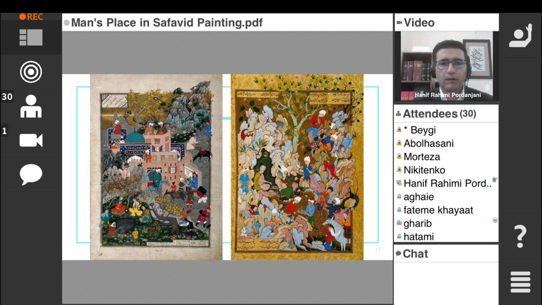This screenshot has width=542, height=305.
Task: Click the left Safavid painting with castle
Action: [156, 167]
